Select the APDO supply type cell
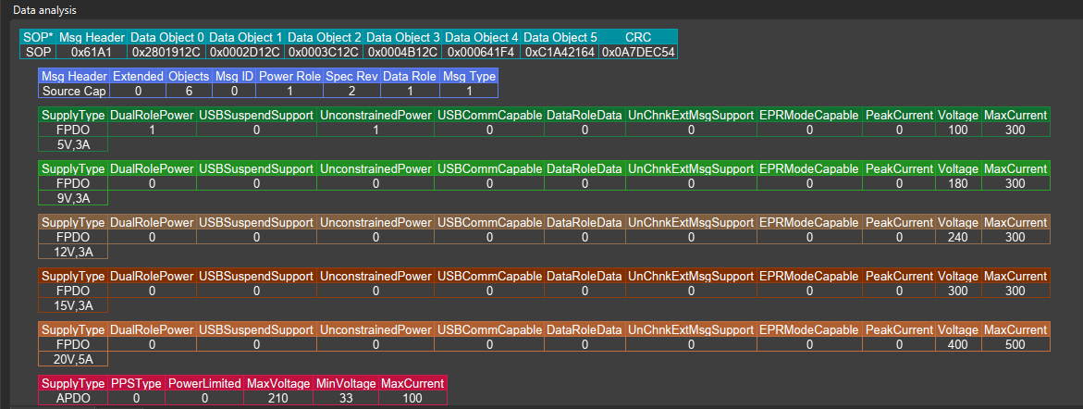The height and width of the screenshot is (409, 1083). click(72, 397)
